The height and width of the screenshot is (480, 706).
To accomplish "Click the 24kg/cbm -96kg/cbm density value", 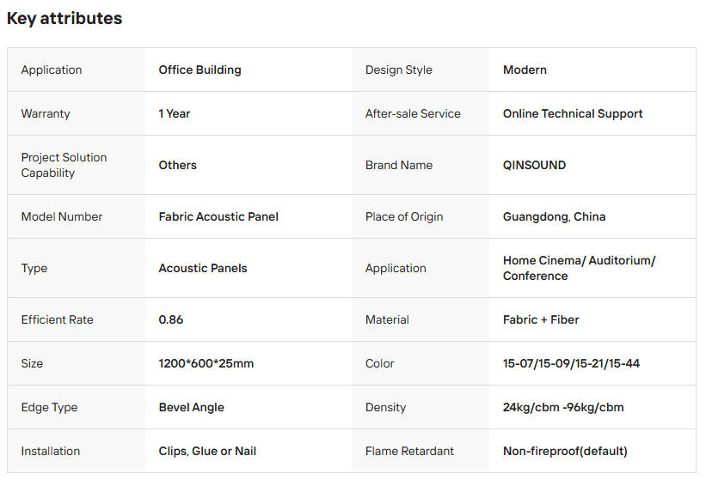I will point(563,407).
